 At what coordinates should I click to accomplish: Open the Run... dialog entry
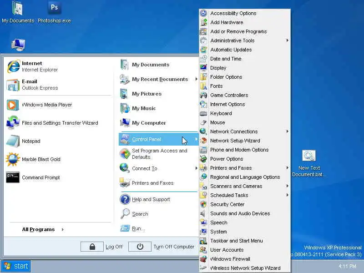point(158,228)
